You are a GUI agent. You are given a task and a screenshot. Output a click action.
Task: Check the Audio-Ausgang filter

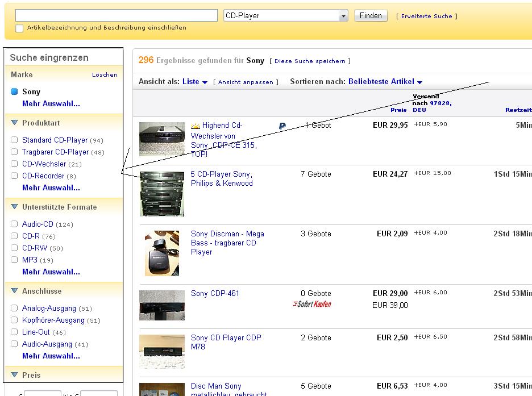(x=14, y=344)
